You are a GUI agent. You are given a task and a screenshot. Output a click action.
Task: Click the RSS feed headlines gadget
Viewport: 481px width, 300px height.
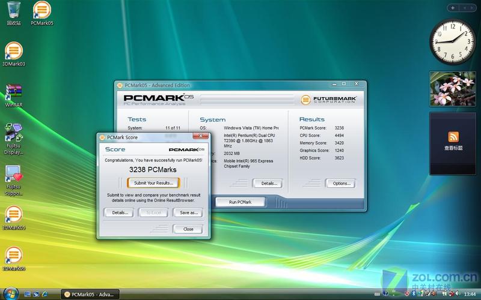click(x=453, y=143)
